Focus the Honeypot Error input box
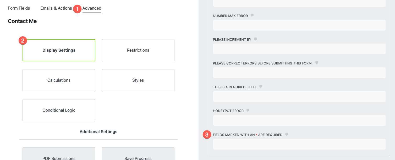The image size is (395, 160). [299, 121]
